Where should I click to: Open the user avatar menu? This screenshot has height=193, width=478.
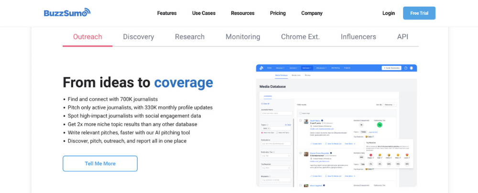click(411, 68)
